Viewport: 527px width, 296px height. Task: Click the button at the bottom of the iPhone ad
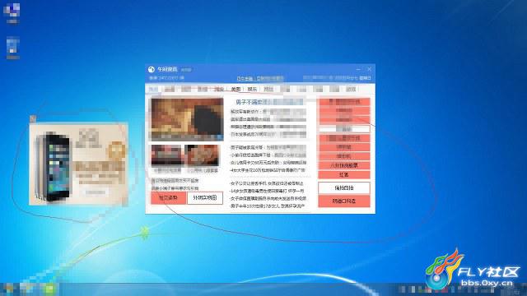[96, 192]
